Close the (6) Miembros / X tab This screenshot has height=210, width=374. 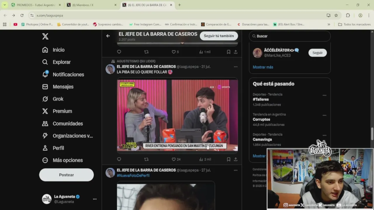point(115,5)
